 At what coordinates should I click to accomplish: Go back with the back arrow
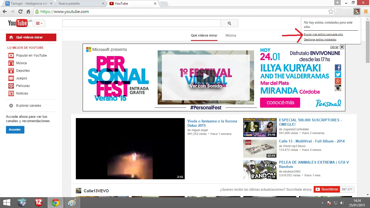click(5, 12)
